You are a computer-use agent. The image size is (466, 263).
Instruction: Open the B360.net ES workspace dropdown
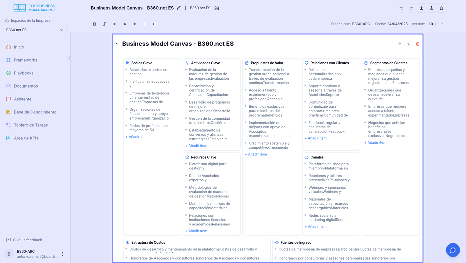tap(35, 30)
